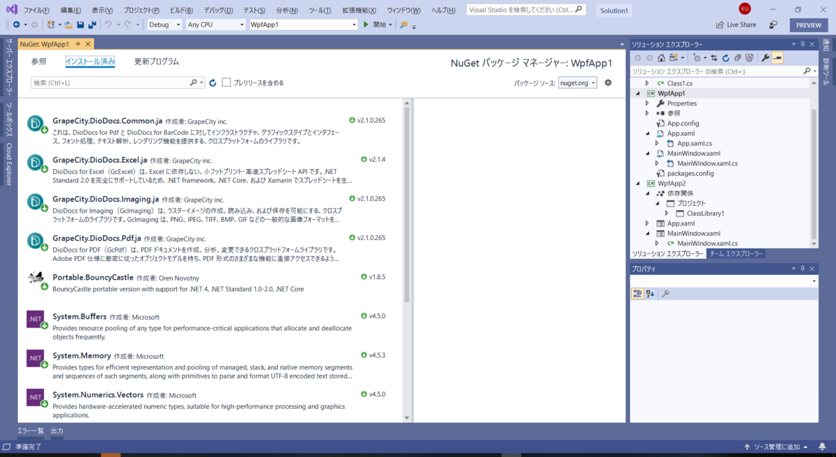The height and width of the screenshot is (457, 836).
Task: Open the 出力 tab at the bottom
Action: tap(57, 431)
